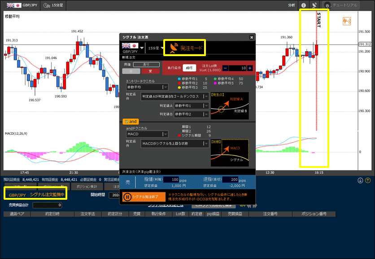
Task: Click the MACD(12,26,9) indicator label
Action: [16, 134]
